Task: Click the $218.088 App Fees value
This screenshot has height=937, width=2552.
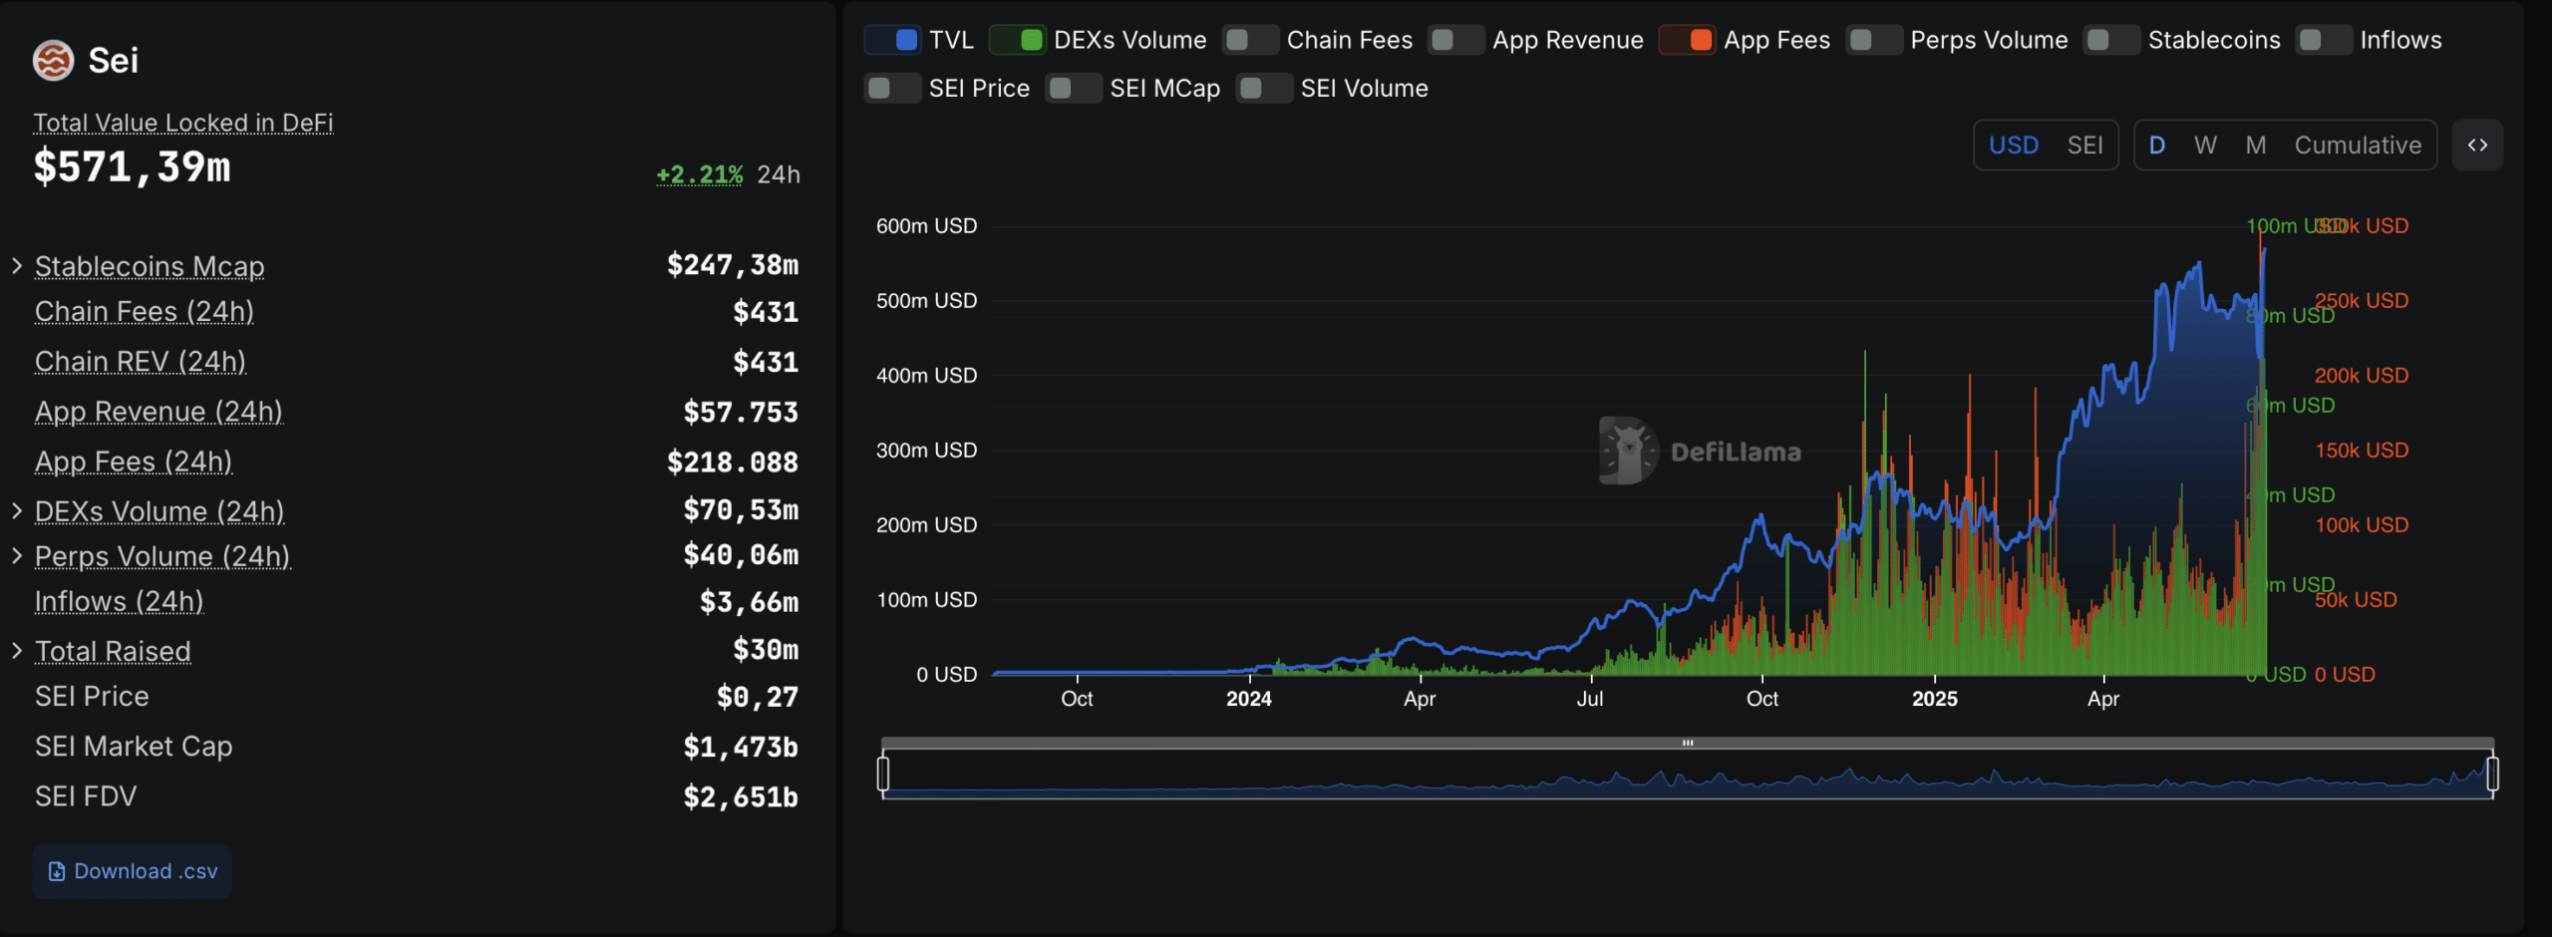Action: click(733, 462)
